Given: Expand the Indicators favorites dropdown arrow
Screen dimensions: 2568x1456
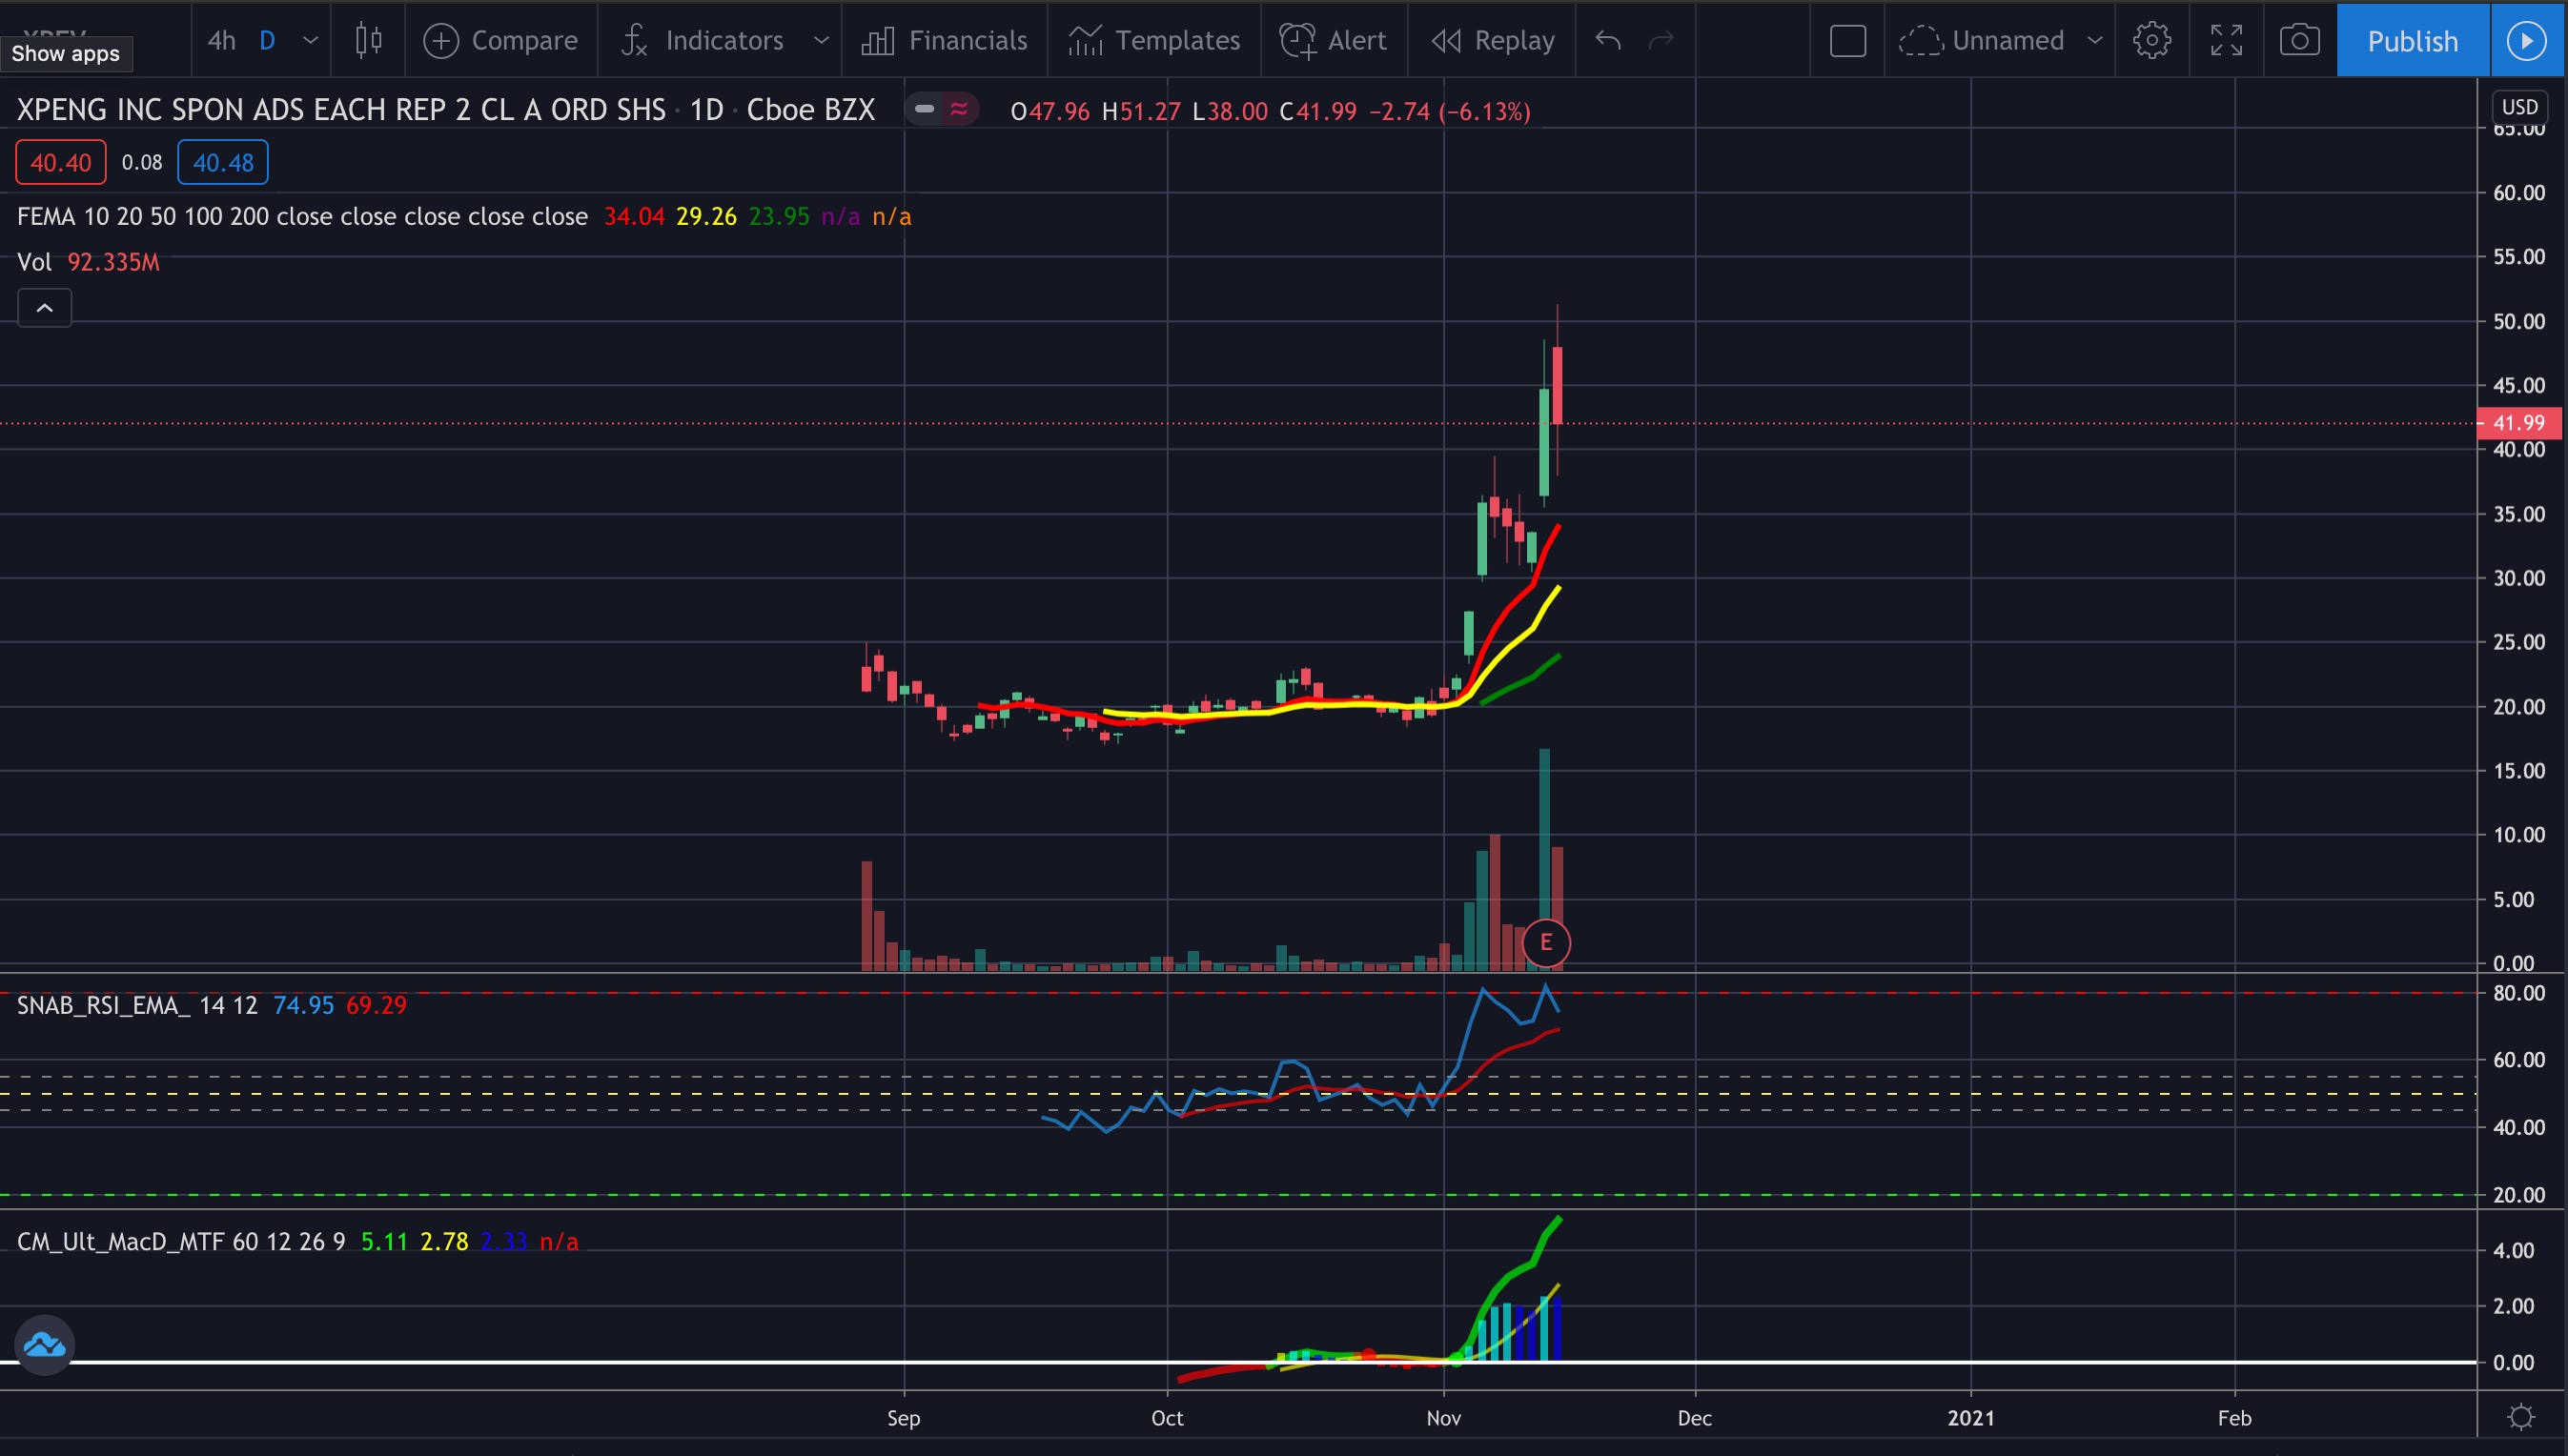Looking at the screenshot, I should 821,40.
